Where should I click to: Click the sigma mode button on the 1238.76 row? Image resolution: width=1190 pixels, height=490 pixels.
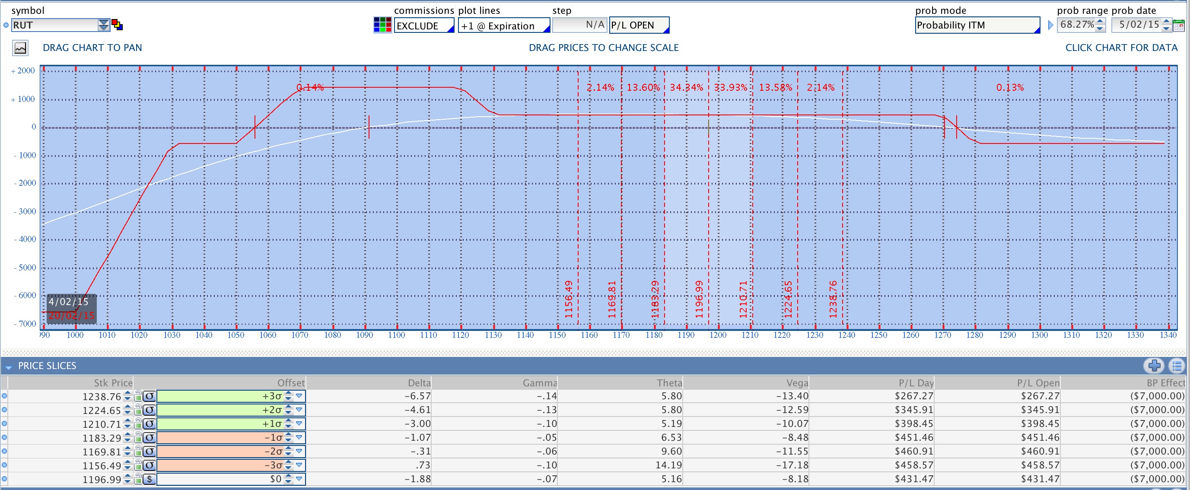[x=149, y=396]
